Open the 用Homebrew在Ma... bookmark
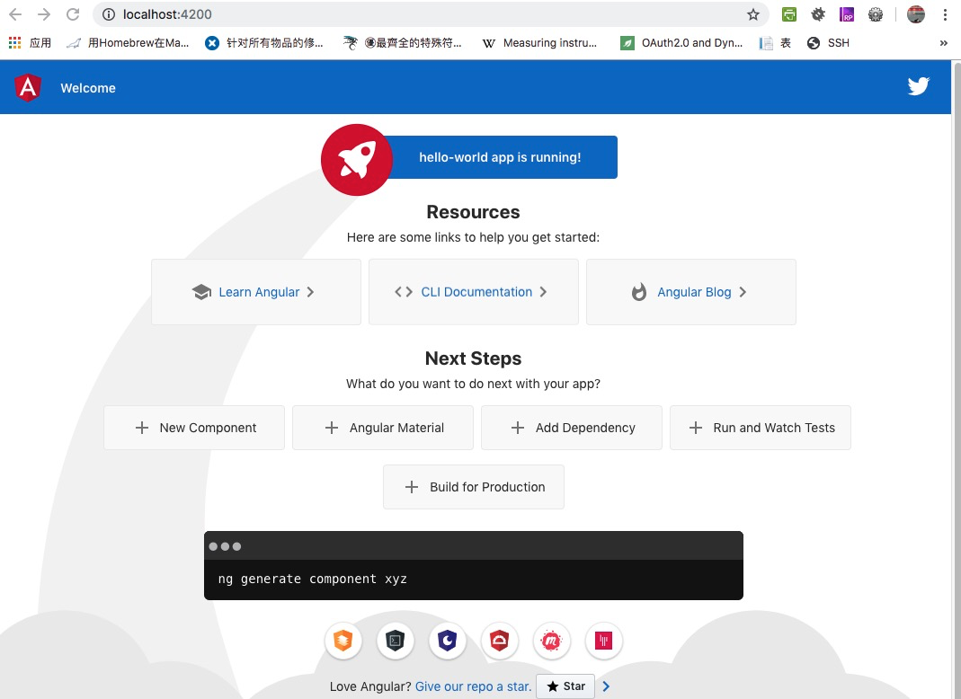This screenshot has height=699, width=961. coord(128,43)
